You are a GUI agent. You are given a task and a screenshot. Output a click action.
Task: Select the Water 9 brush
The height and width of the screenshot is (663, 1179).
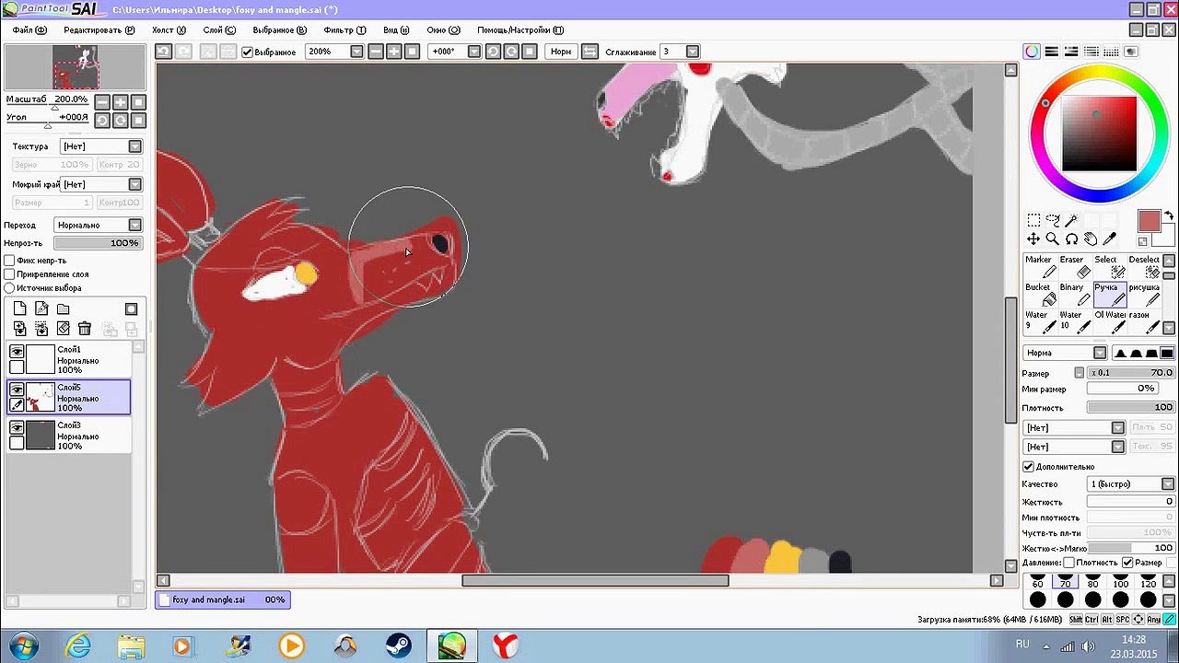[1040, 321]
